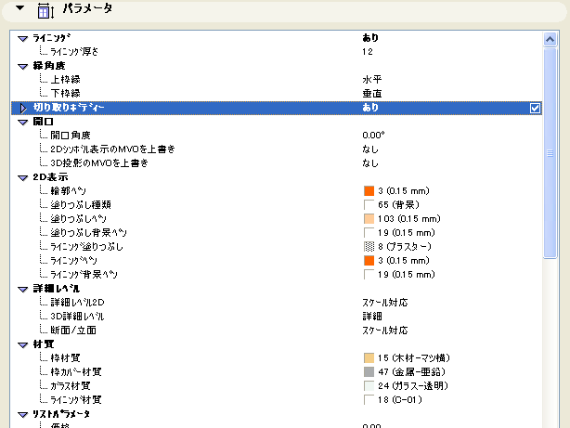Toggle the 切り取りボディー checkbox
Image resolution: width=570 pixels, height=428 pixels.
tap(535, 108)
